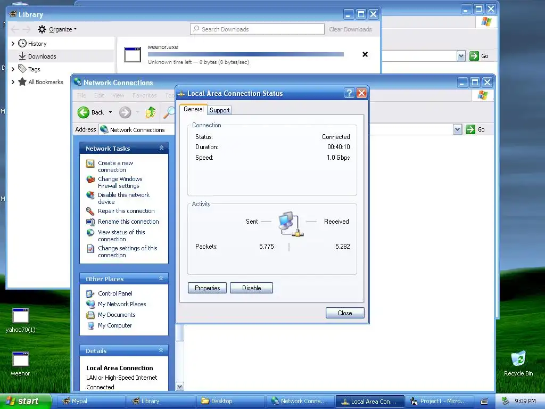
Task: Select yahoo70(1) desktop icon
Action: [x=21, y=320]
